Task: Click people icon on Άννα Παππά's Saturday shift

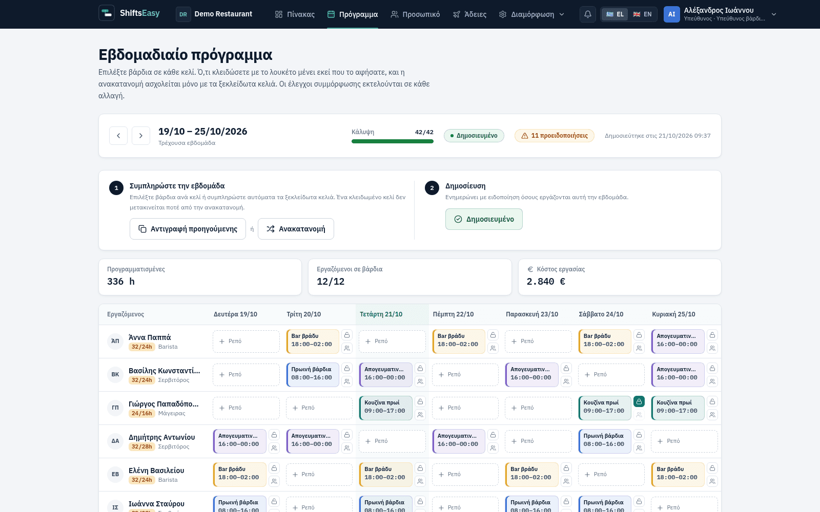Action: (639, 348)
